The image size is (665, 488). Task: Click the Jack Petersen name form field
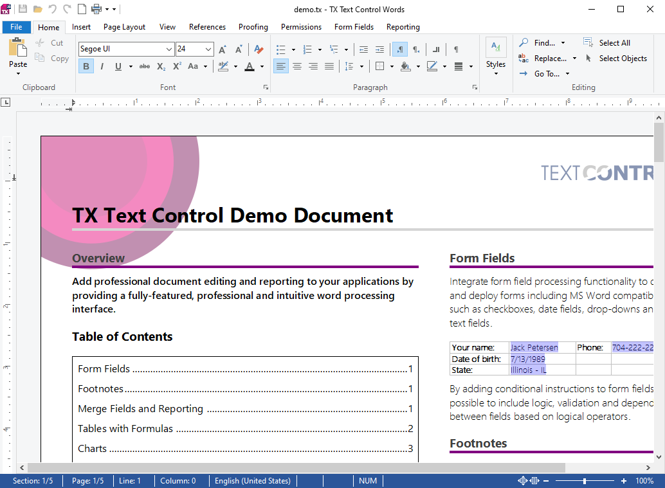(534, 348)
